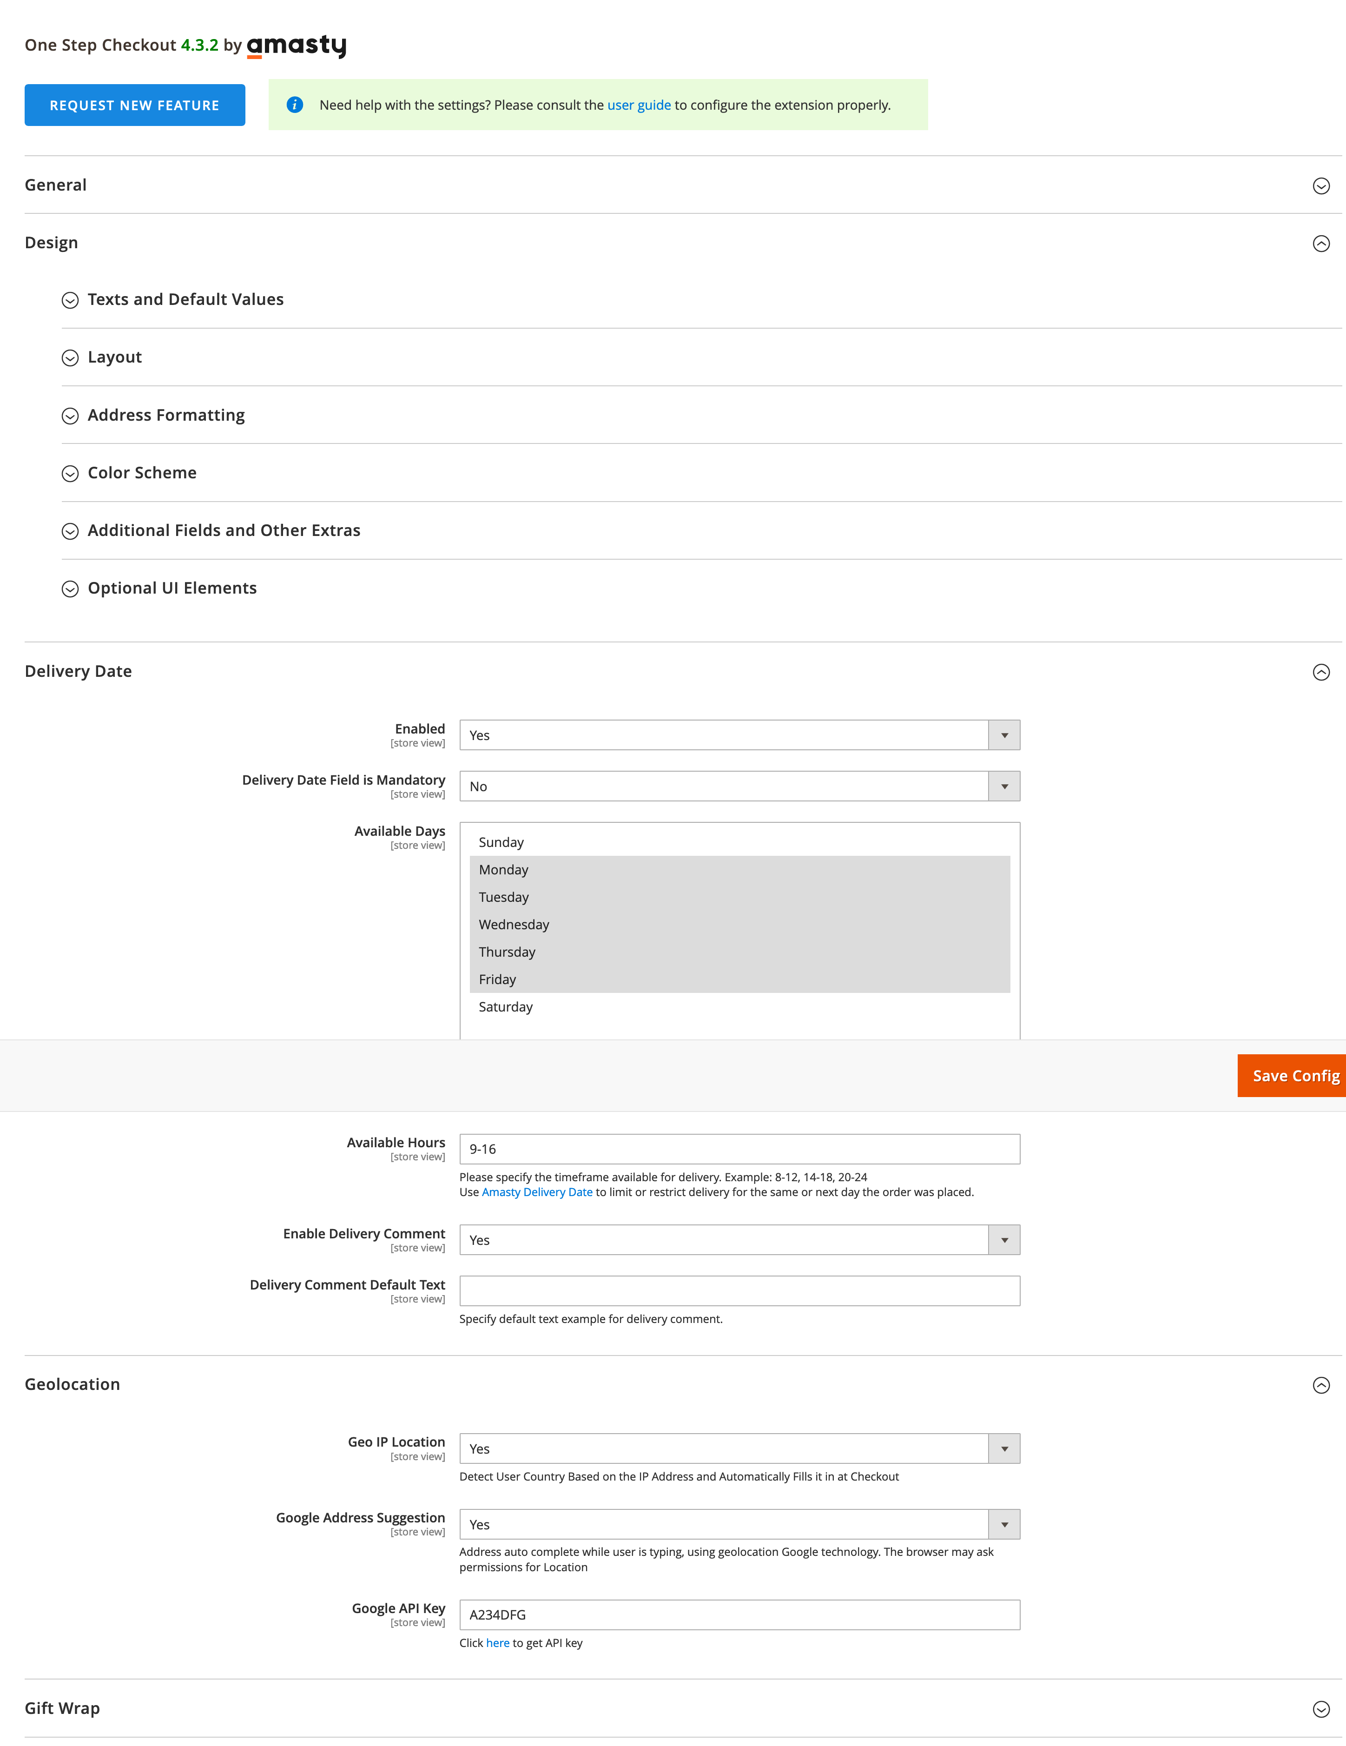This screenshot has height=1746, width=1346.
Task: Toggle Google Address Suggestion select
Action: pos(739,1524)
